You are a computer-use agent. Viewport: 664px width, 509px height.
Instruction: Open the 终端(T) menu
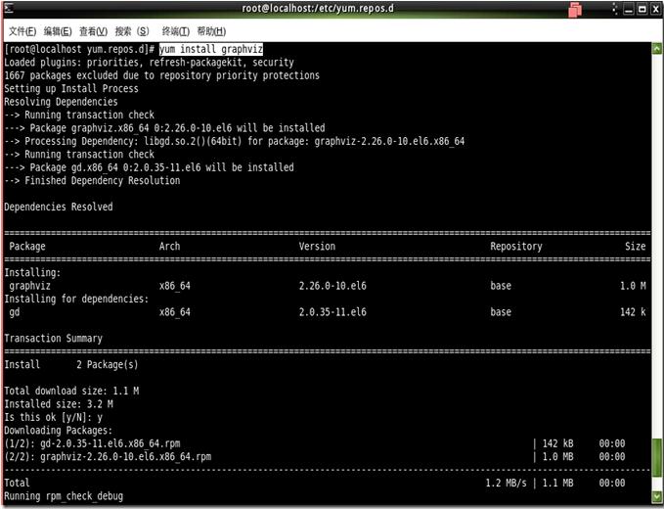point(176,31)
